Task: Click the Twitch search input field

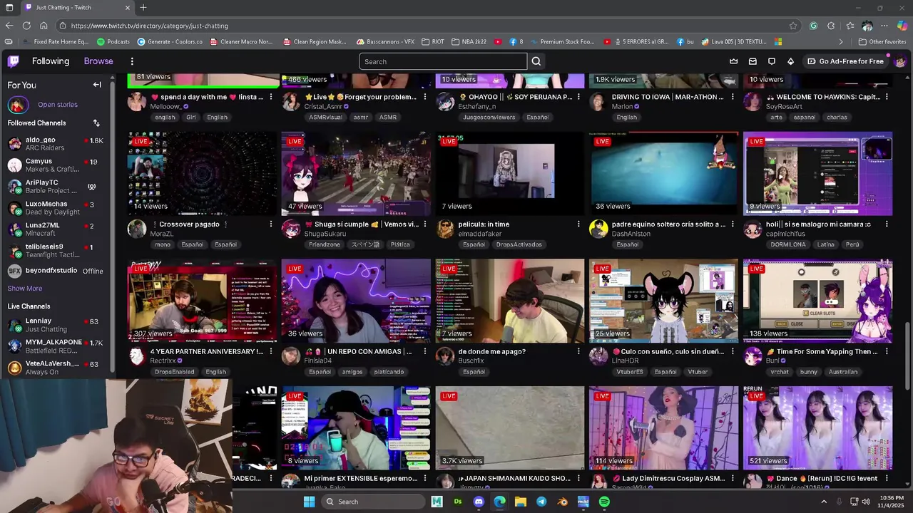Action: [443, 61]
